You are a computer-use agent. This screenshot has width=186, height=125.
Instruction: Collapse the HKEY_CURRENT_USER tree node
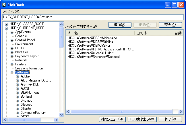click(x=7, y=28)
